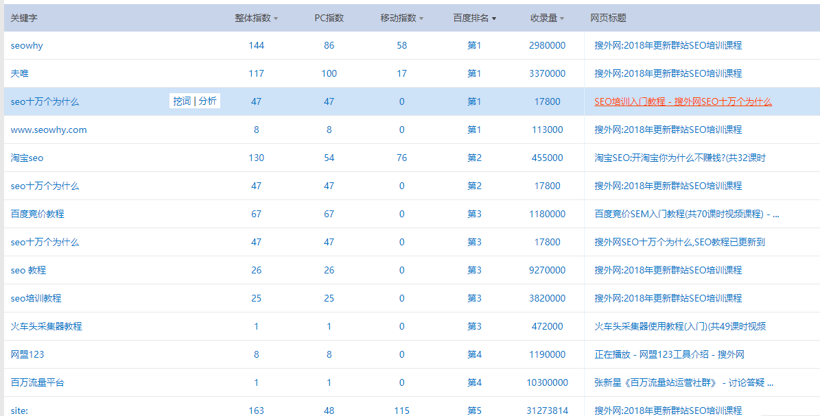Image resolution: width=820 pixels, height=416 pixels.
Task: Click the 百度排名 value 第2 for 淘宝seo
Action: coord(474,158)
